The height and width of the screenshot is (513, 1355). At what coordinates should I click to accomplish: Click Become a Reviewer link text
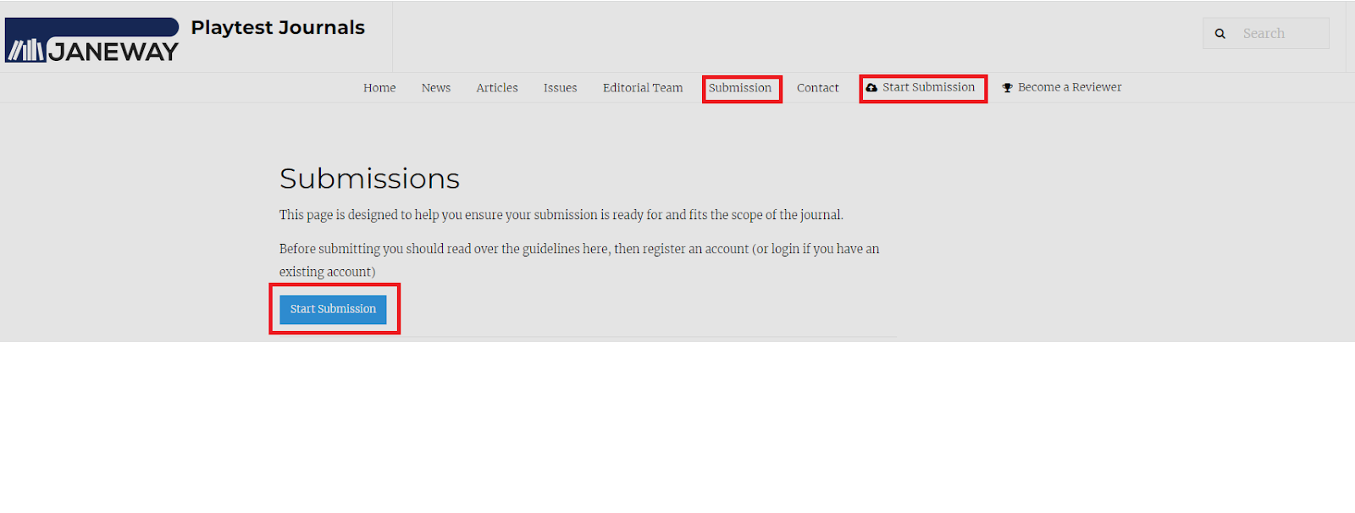(x=1070, y=87)
